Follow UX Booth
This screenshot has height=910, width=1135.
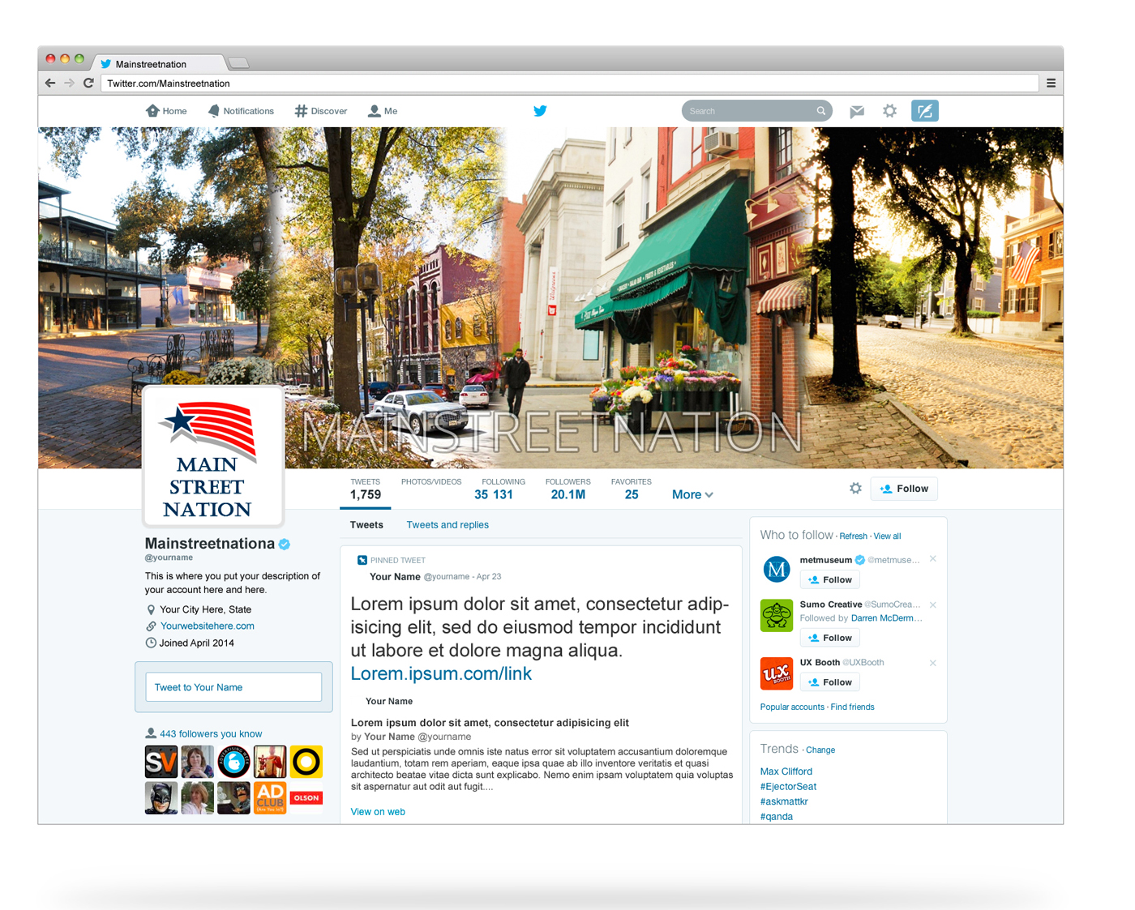click(830, 682)
